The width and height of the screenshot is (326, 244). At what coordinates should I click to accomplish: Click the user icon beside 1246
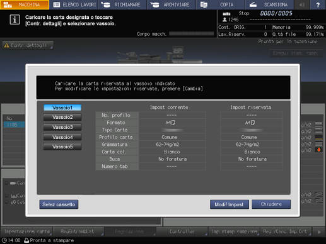[224, 19]
